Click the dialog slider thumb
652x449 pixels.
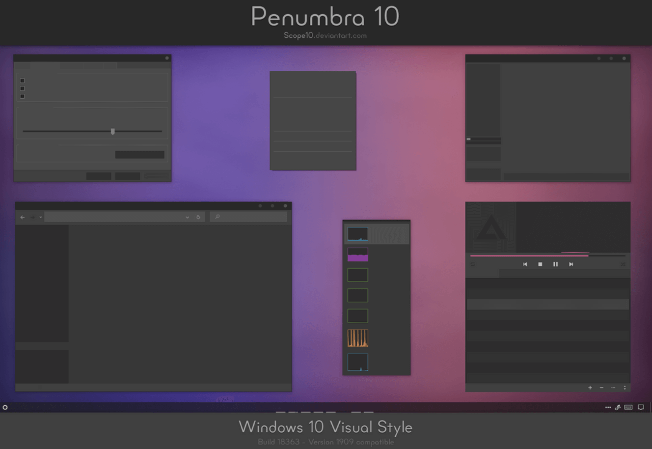pyautogui.click(x=113, y=131)
